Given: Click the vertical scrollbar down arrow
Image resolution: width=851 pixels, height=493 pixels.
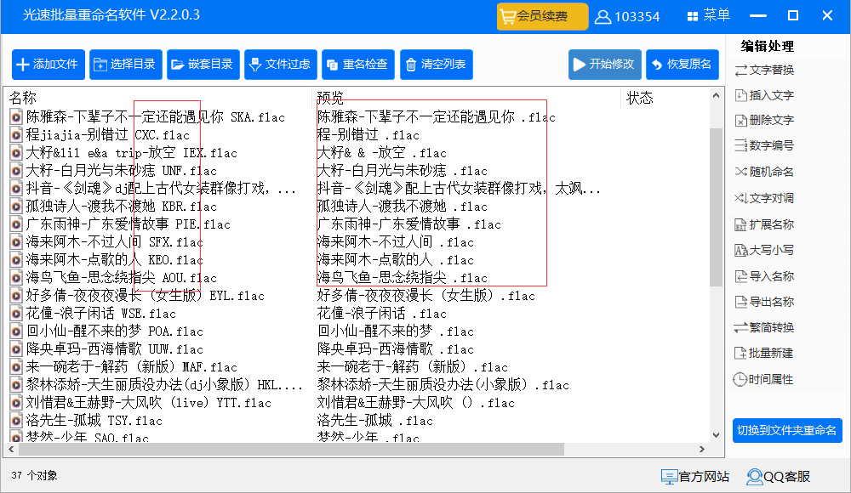Looking at the screenshot, I should point(716,435).
